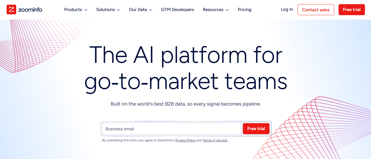Click Log In

click(287, 9)
